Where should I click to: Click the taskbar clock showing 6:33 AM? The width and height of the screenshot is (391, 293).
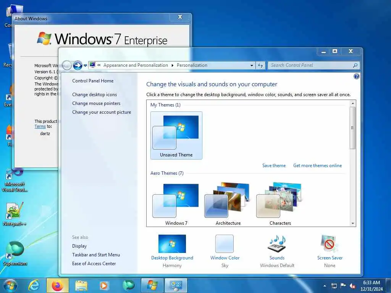pyautogui.click(x=371, y=285)
